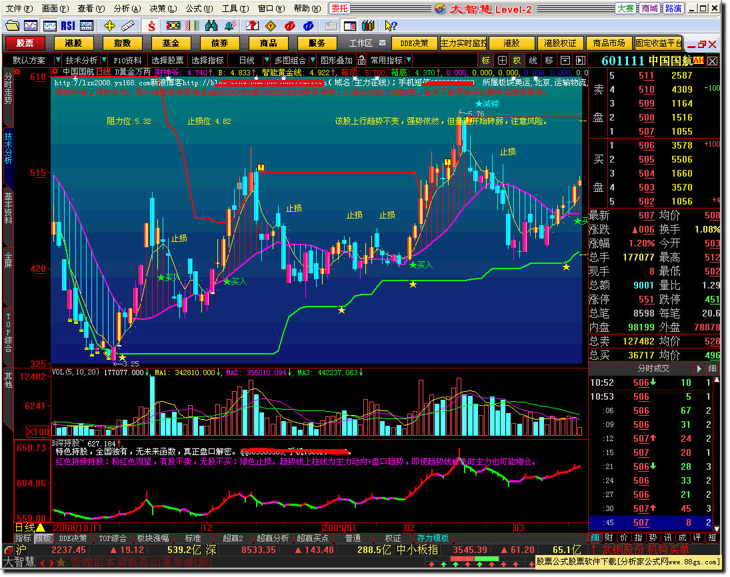Click the red phi symbol icon
Viewport: 730px width, 577px height.
pyautogui.click(x=289, y=25)
